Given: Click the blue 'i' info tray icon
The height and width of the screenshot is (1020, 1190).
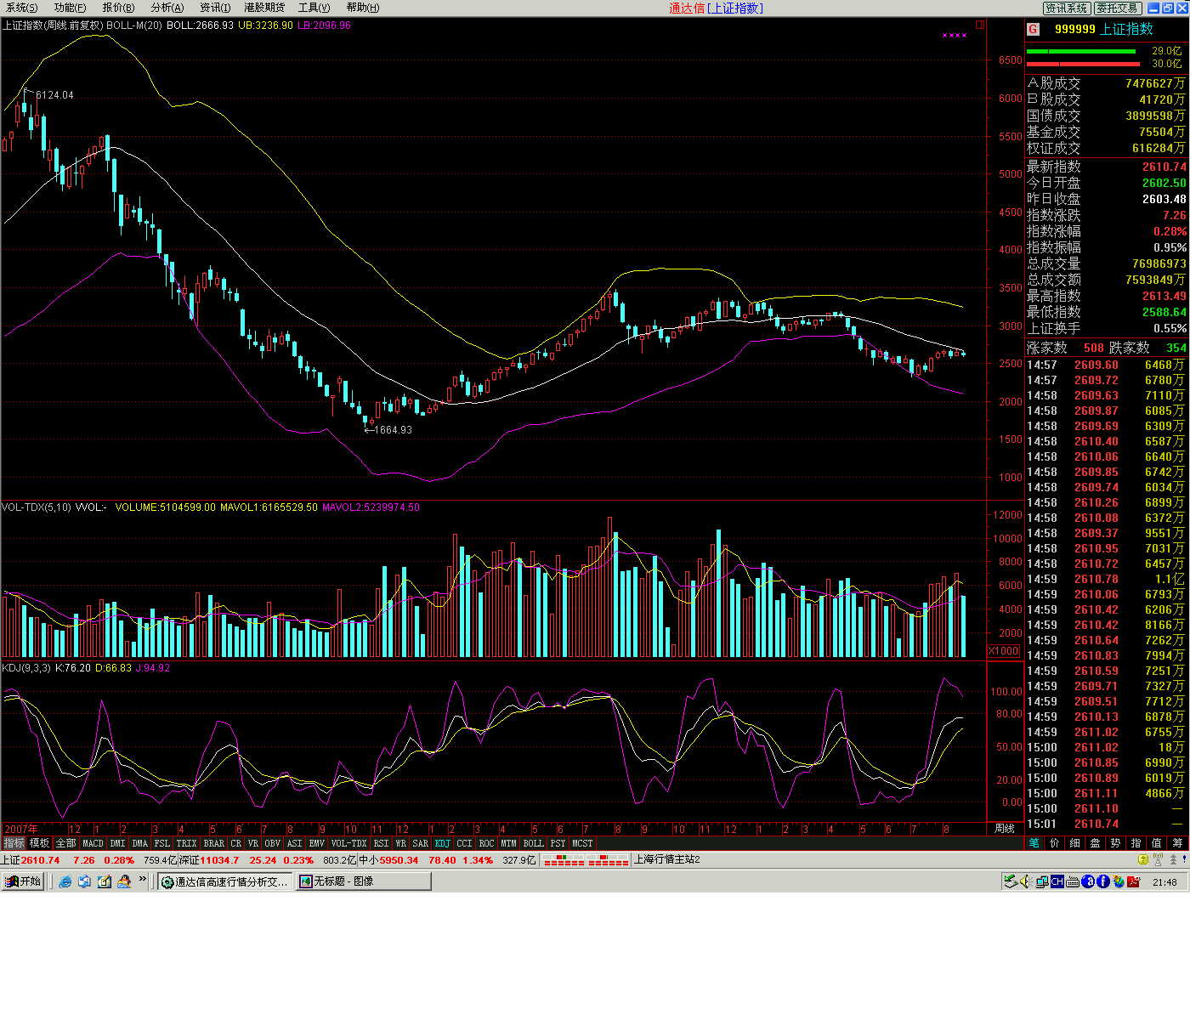Looking at the screenshot, I should coord(1103,881).
